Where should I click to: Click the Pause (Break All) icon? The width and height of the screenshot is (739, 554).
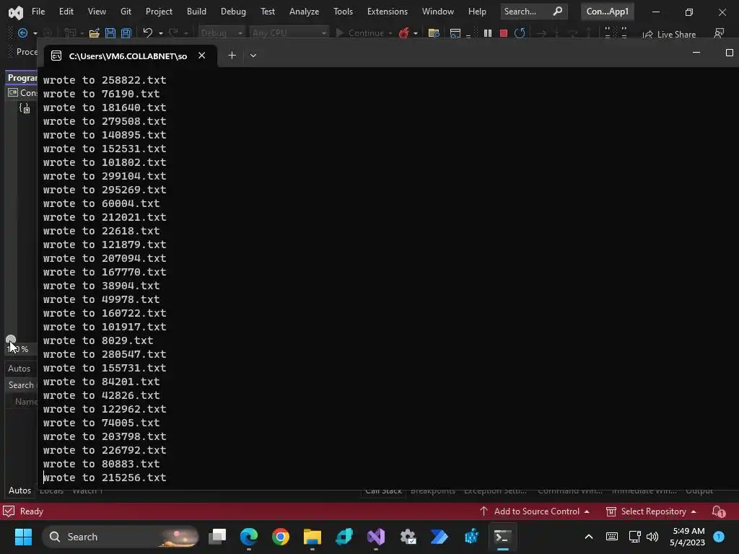(x=488, y=33)
